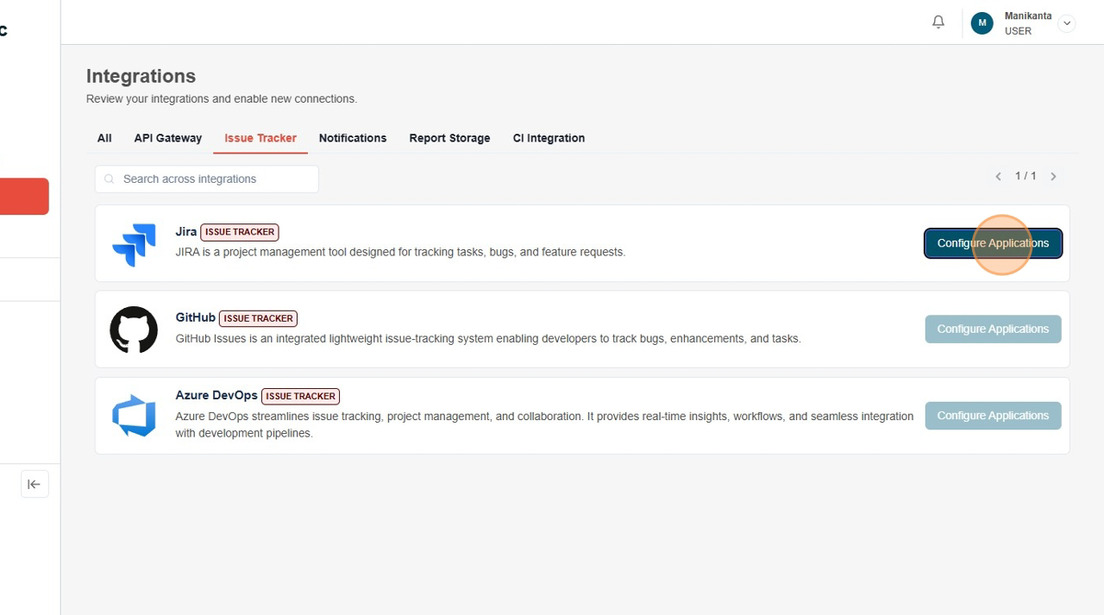Configure applications for Jira
This screenshot has width=1104, height=615.
(x=993, y=243)
